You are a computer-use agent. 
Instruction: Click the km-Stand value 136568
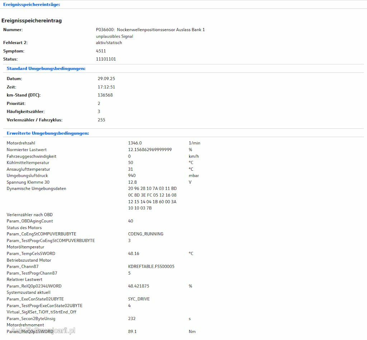point(105,95)
